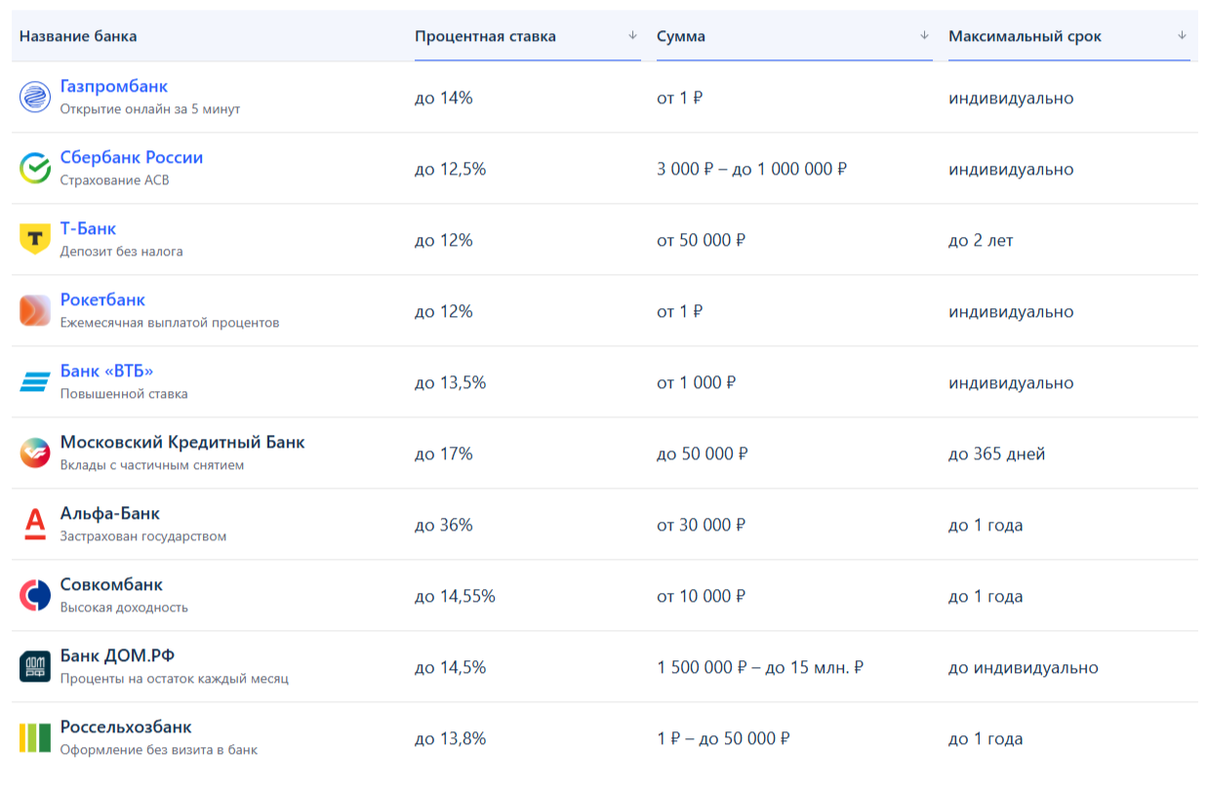This screenshot has height=788, width=1208.
Task: Click 'Депозит без налога' subtitle
Action: click(x=122, y=252)
